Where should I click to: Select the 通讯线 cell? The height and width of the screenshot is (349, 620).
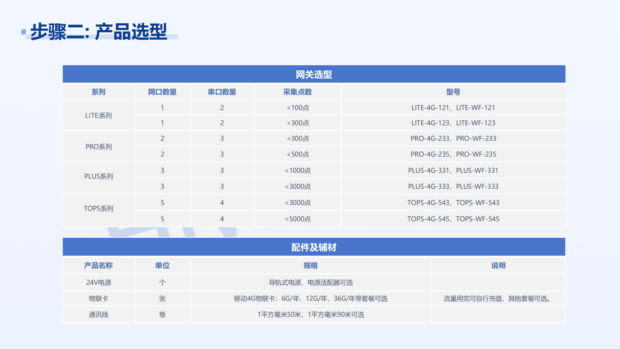coord(98,315)
